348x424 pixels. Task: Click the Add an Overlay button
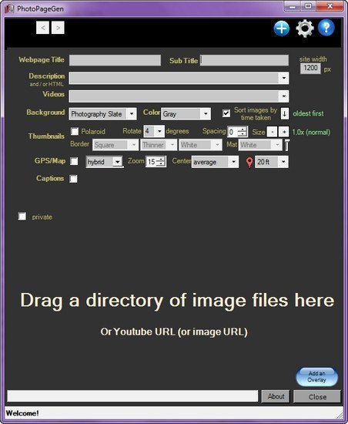(x=316, y=377)
